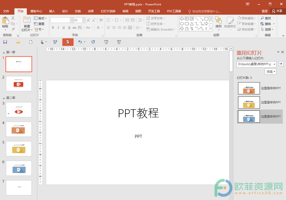The height and width of the screenshot is (200, 286).
Task: Toggle Strikethrough formatting
Action: (74, 28)
